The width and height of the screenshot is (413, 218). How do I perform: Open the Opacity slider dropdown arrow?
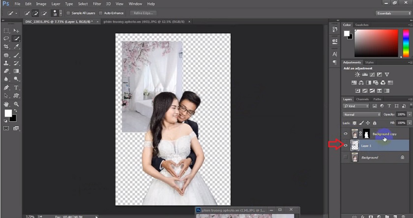pyautogui.click(x=409, y=114)
